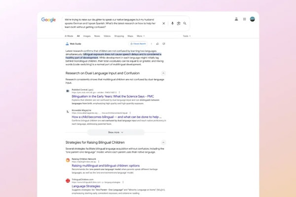
Task: Switch to the Images tab
Action: click(87, 36)
